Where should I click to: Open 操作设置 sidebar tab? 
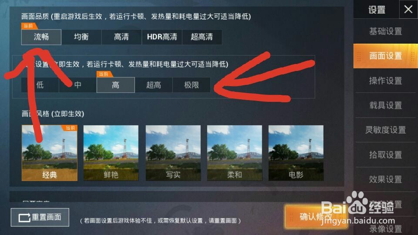[x=385, y=81]
